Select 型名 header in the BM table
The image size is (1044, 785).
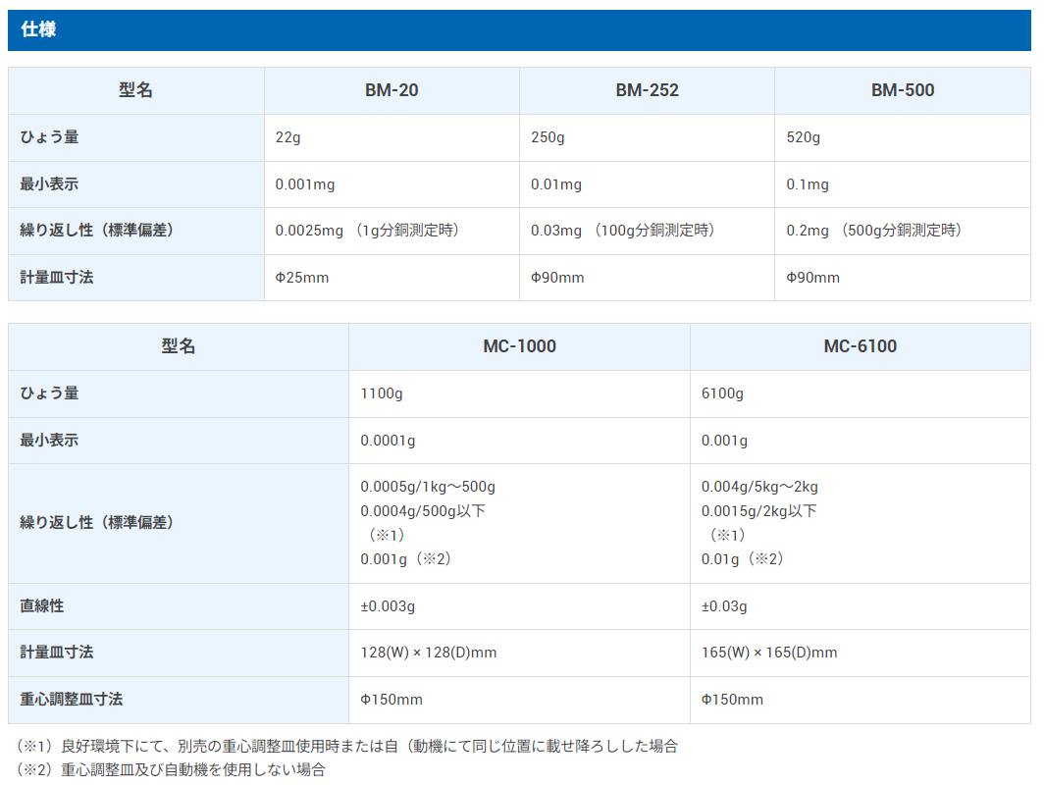pos(135,90)
